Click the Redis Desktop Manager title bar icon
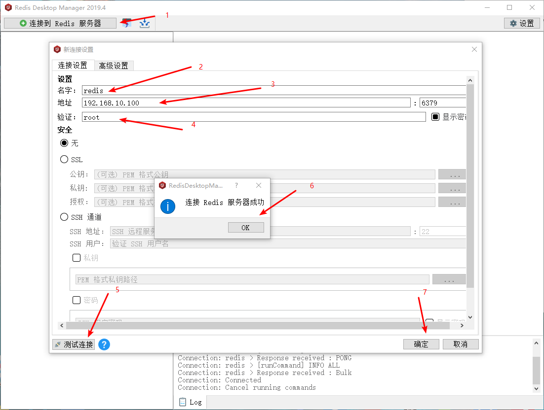 (x=8, y=7)
